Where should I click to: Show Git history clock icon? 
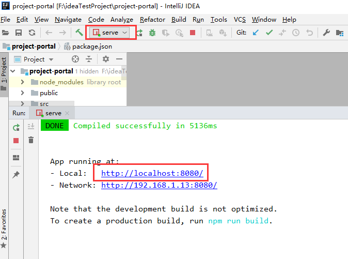point(296,33)
